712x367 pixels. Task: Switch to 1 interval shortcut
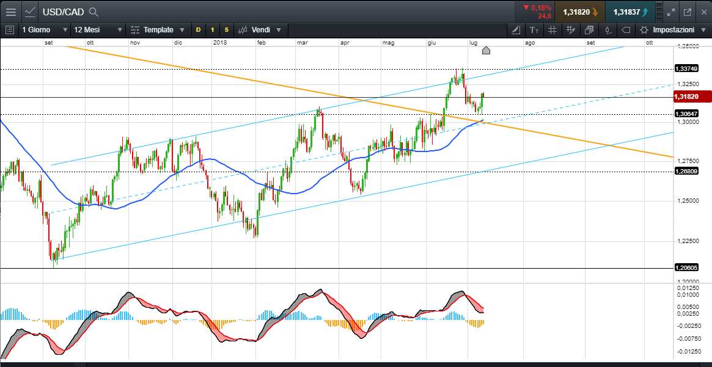[212, 30]
